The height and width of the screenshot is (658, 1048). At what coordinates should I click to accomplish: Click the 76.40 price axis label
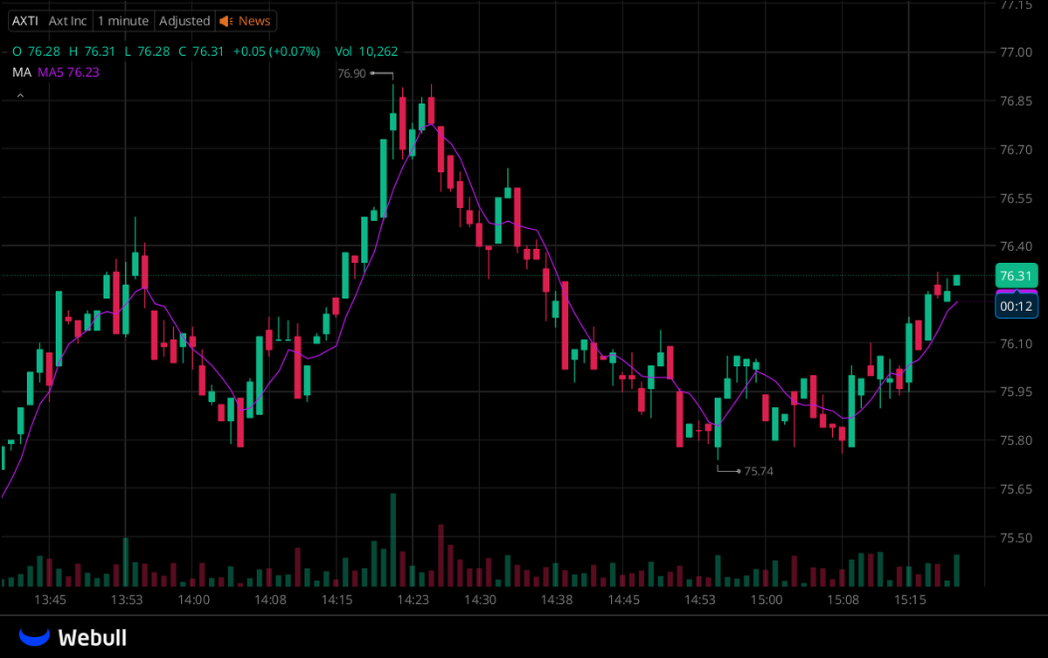1016,246
